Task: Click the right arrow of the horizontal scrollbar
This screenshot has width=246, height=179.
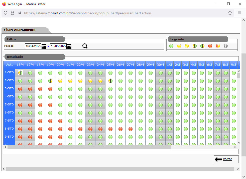Action: coord(235,147)
